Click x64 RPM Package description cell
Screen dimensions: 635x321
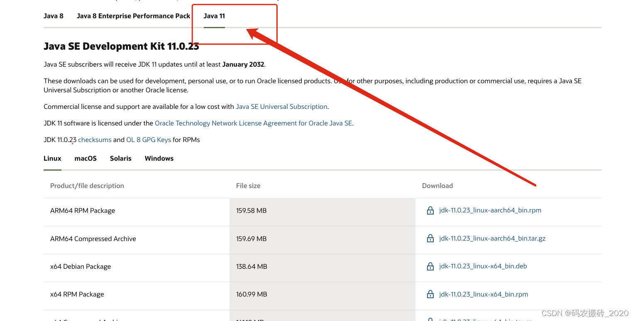[x=137, y=296]
